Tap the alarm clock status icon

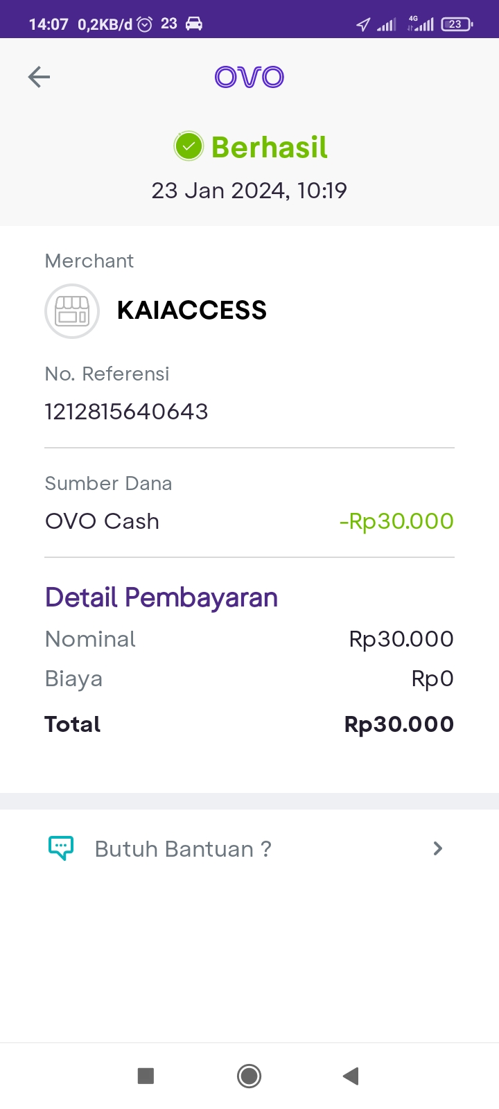[145, 24]
